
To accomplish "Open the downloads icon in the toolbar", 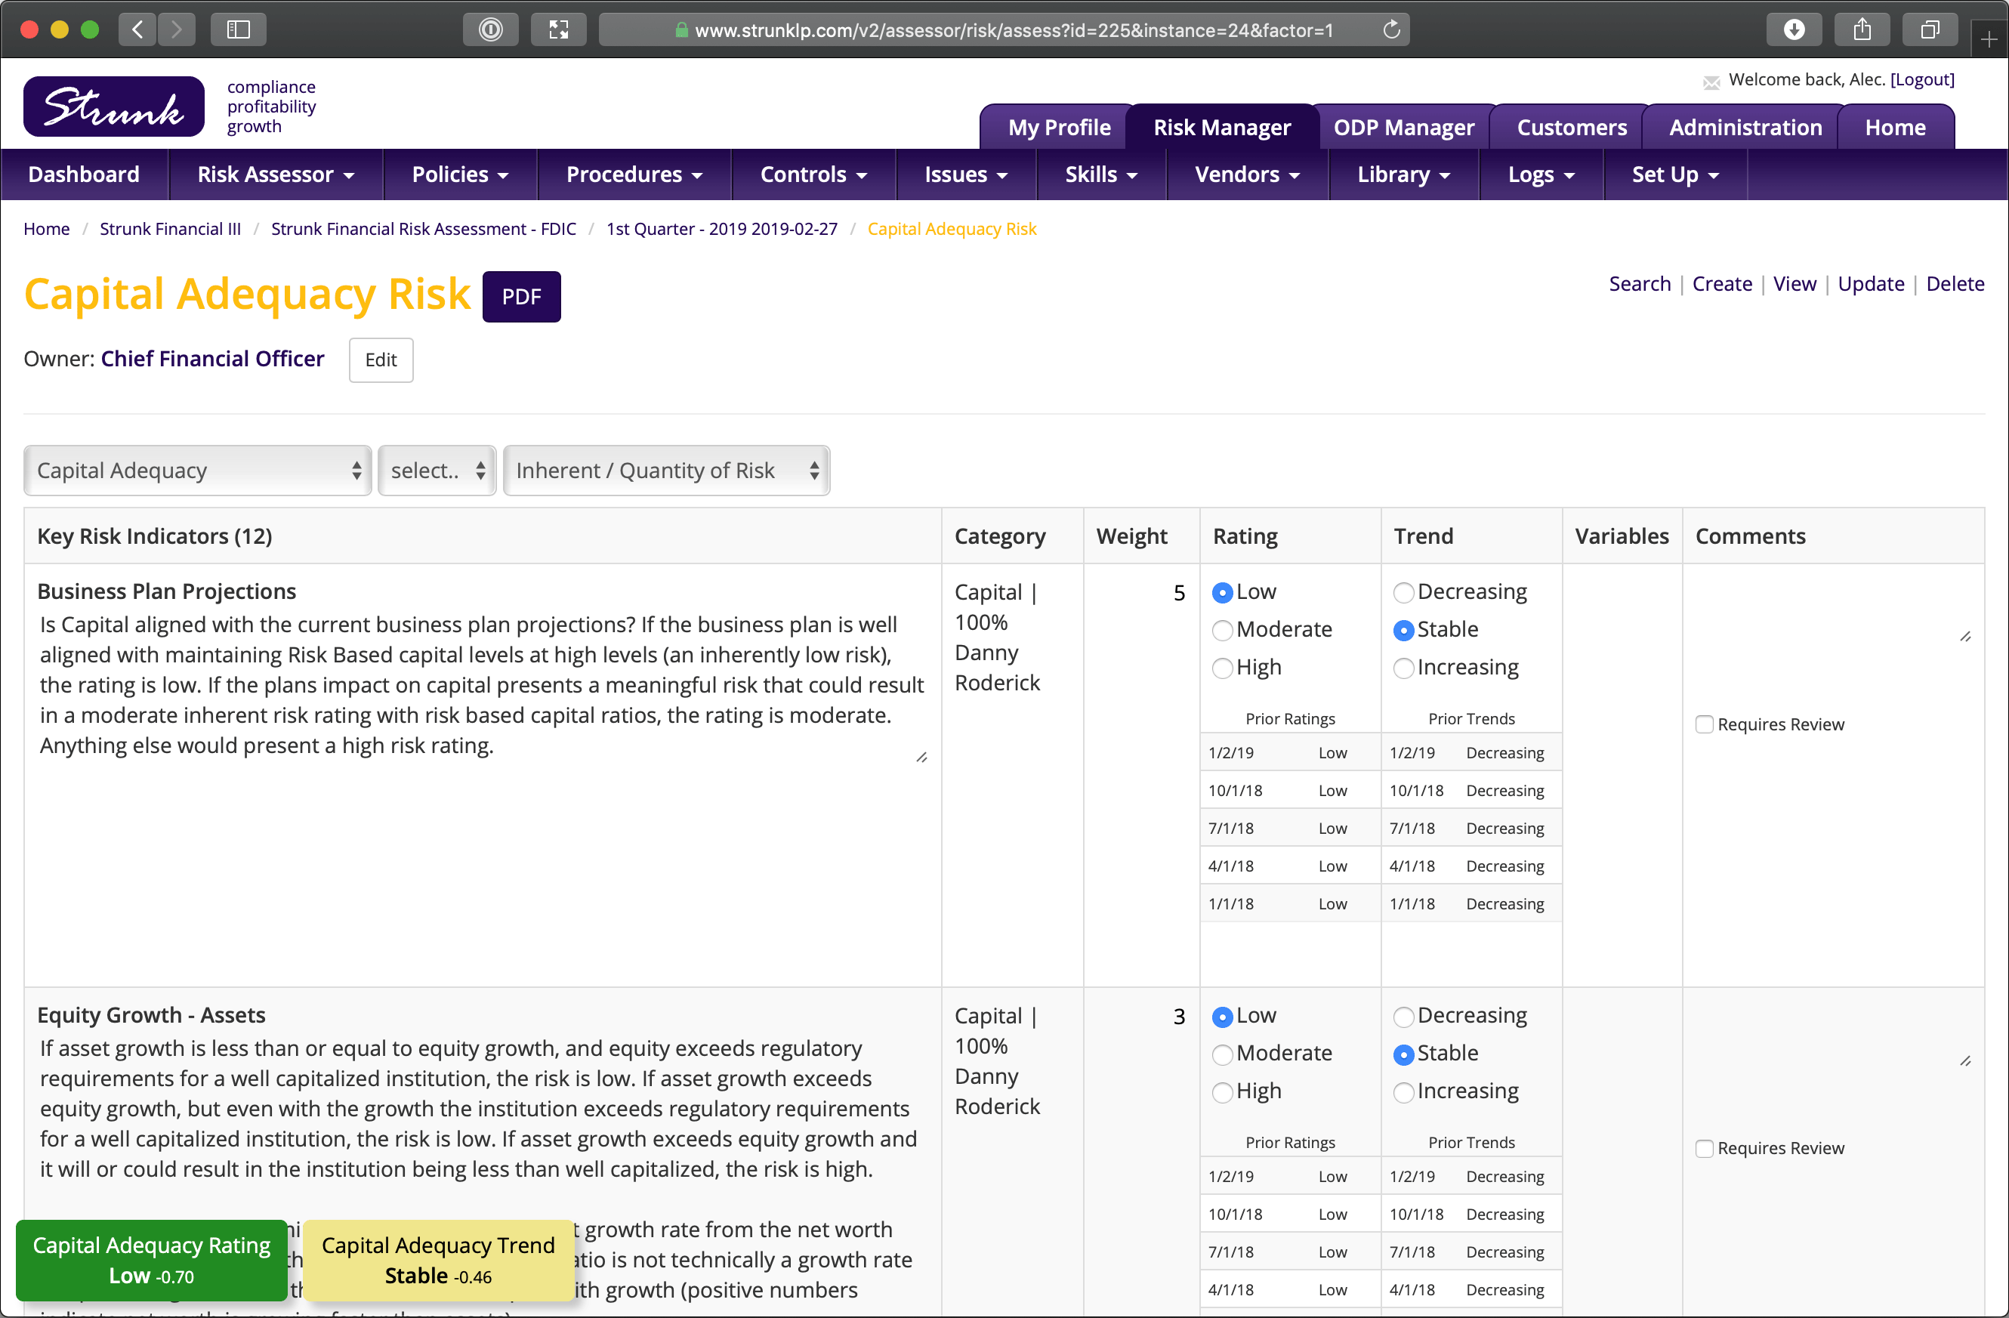I will [1795, 29].
